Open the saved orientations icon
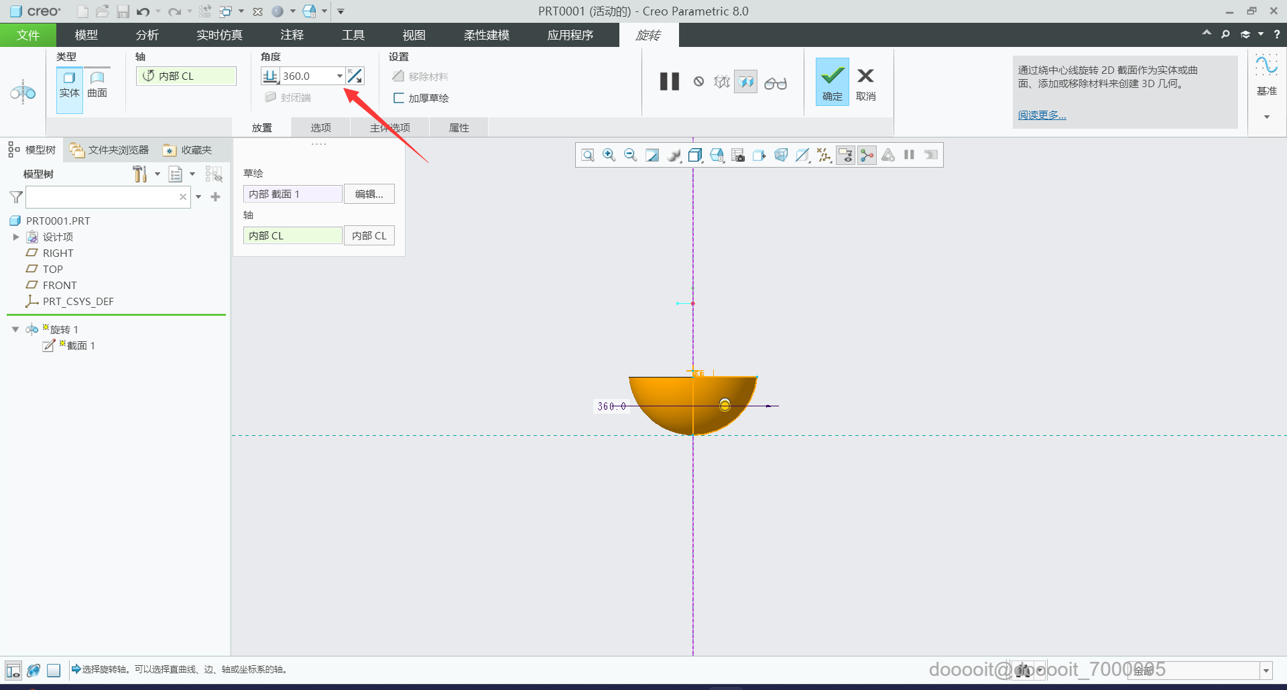 (x=717, y=156)
